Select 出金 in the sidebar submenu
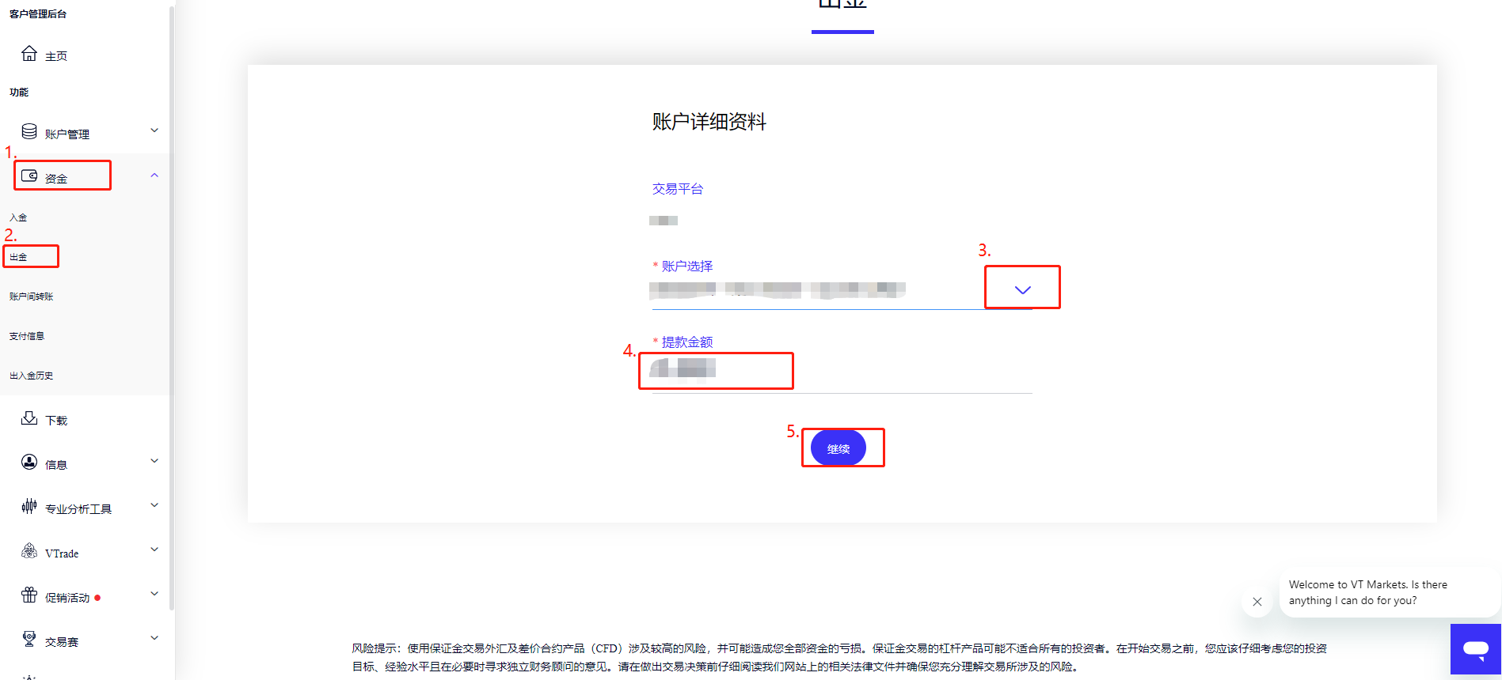The width and height of the screenshot is (1502, 680). 19,257
